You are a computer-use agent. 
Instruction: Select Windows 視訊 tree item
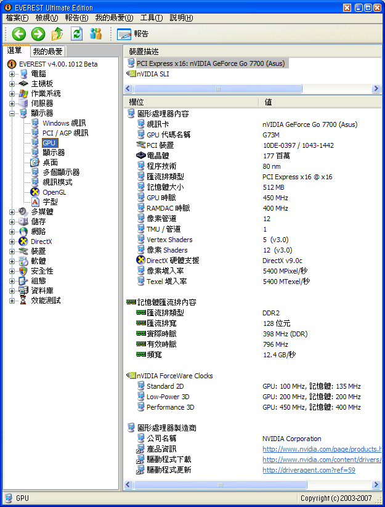pyautogui.click(x=64, y=123)
